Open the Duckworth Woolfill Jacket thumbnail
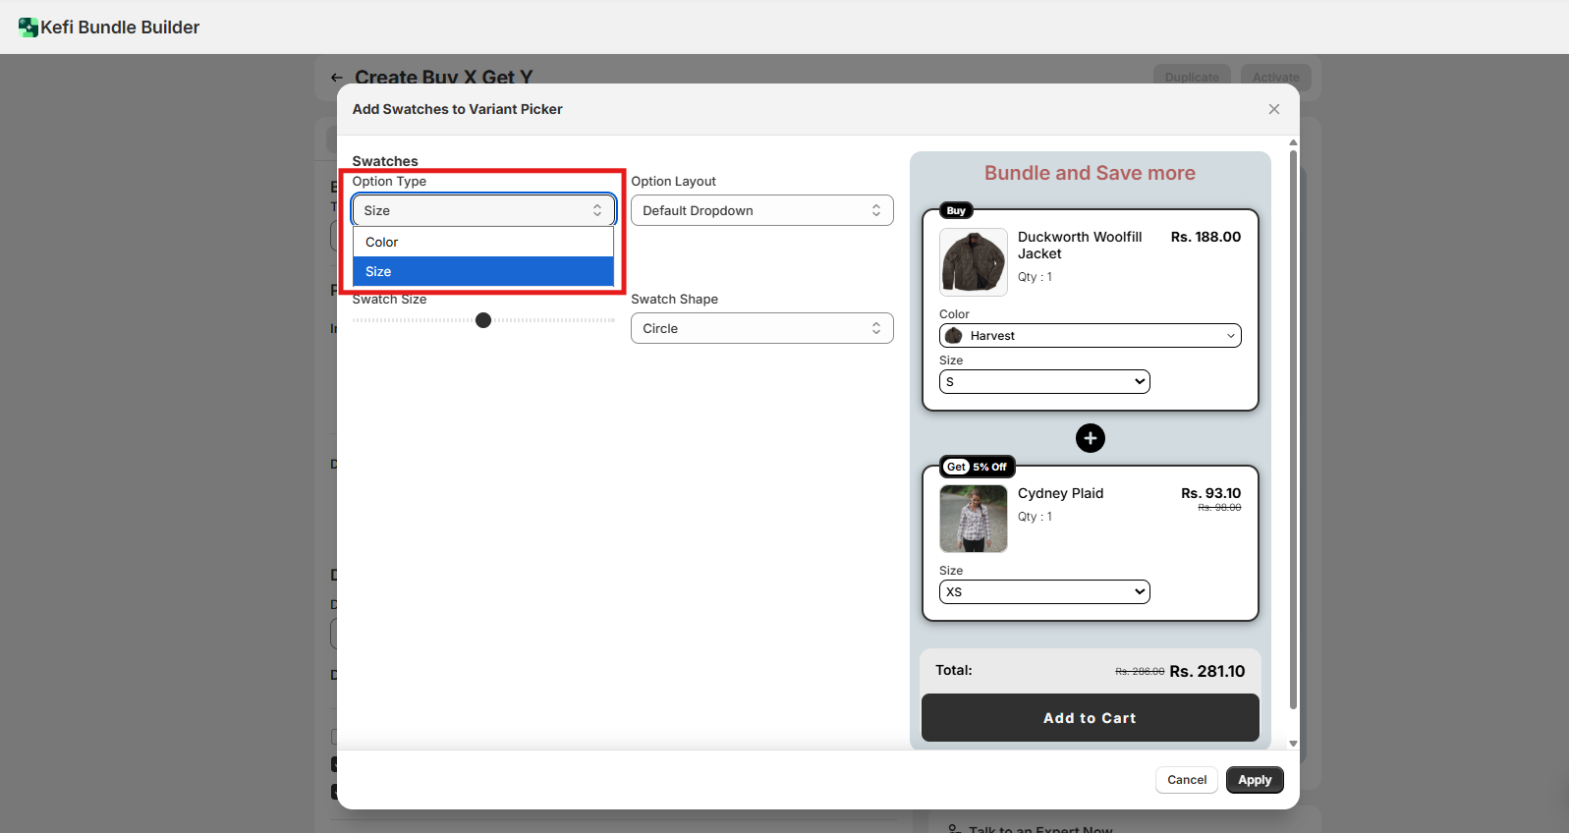This screenshot has width=1569, height=833. click(973, 262)
